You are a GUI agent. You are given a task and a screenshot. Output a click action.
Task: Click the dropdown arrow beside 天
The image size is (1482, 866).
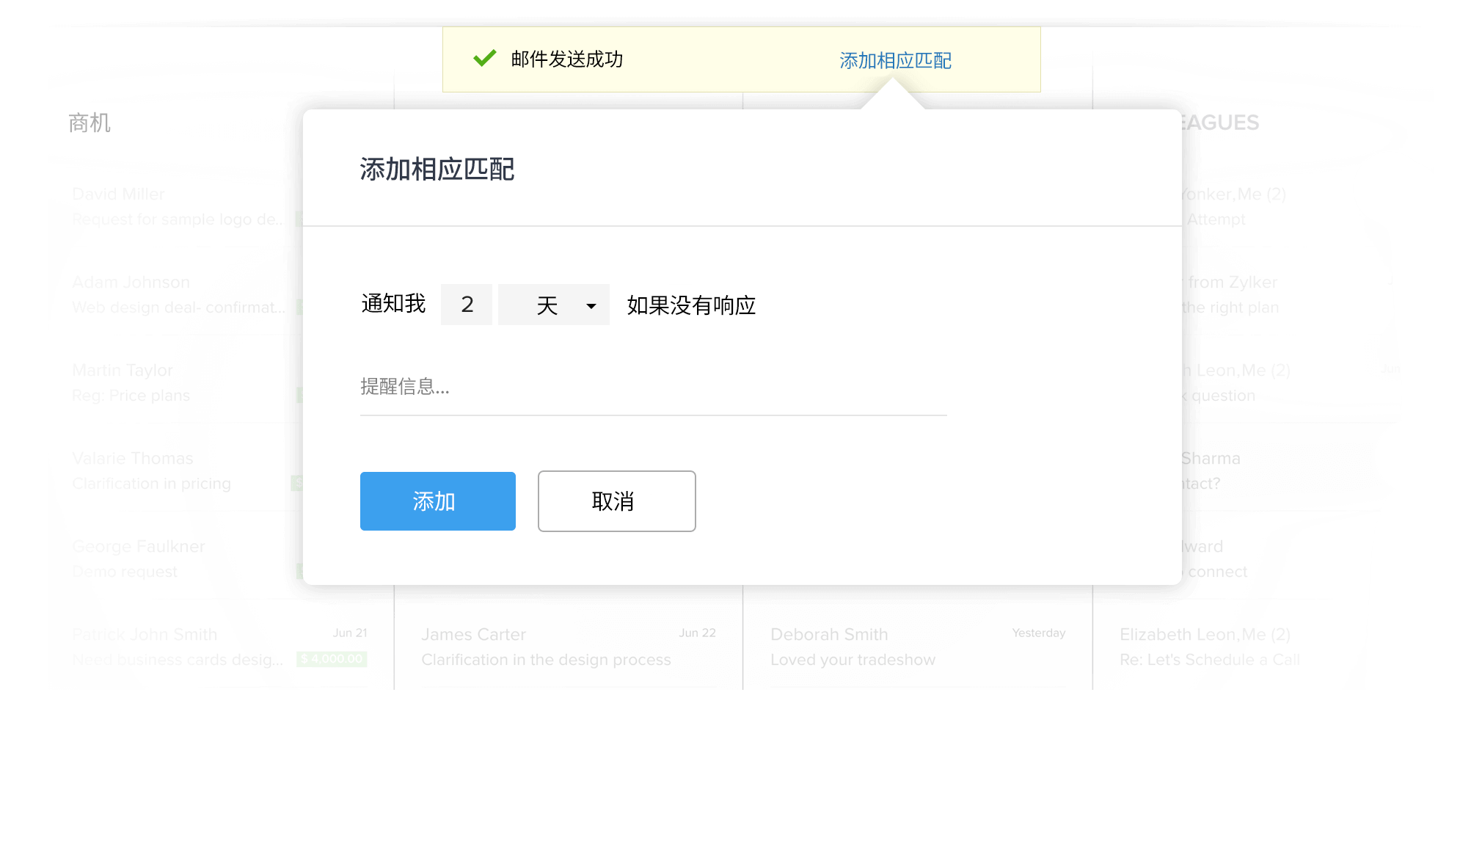pos(591,305)
